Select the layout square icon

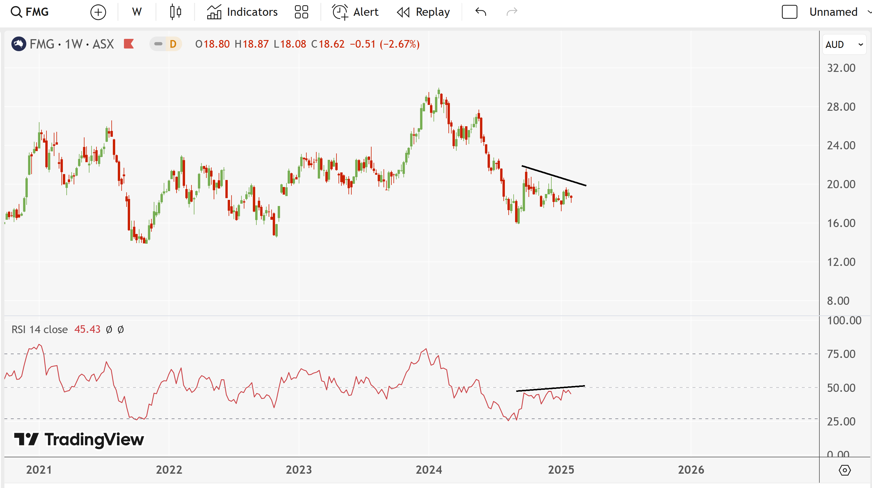click(789, 12)
